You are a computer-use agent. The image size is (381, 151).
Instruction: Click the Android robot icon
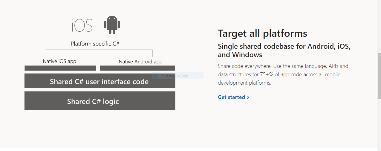pos(112,25)
